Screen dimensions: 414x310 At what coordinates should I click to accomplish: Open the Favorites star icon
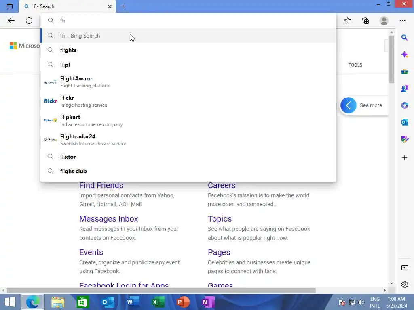click(348, 21)
